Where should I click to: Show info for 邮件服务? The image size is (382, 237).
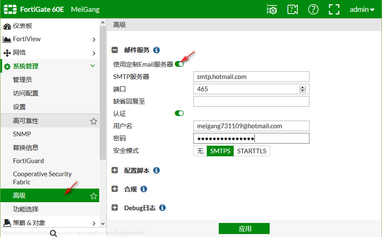156,50
